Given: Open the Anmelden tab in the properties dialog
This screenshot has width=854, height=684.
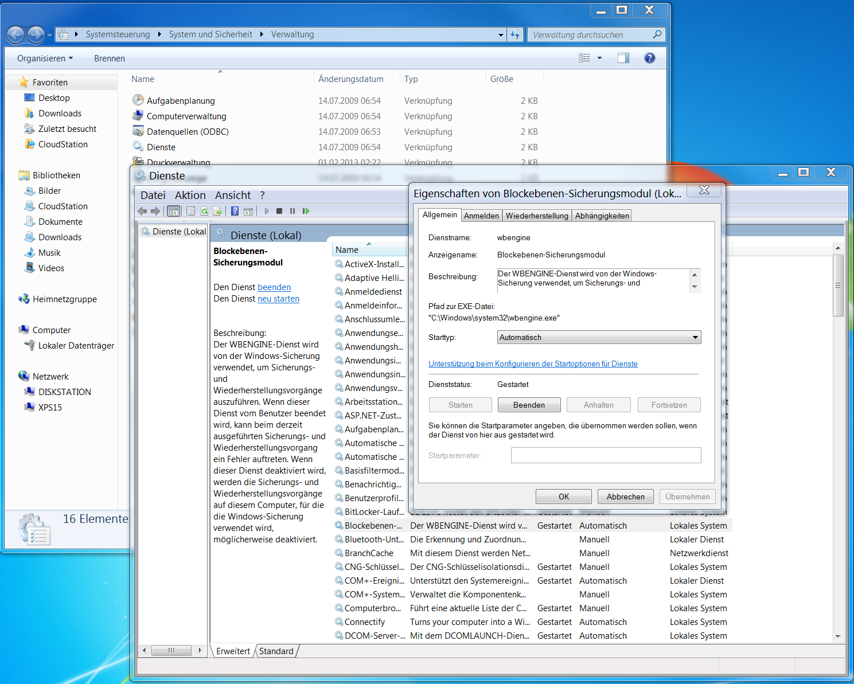Looking at the screenshot, I should point(481,215).
